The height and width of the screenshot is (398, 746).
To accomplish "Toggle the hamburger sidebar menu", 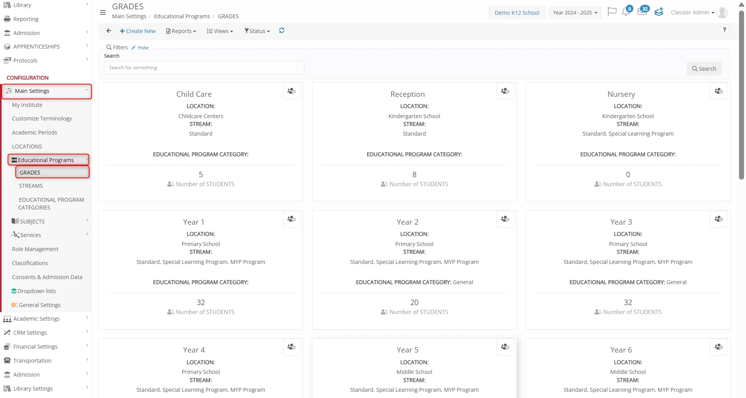I will [x=103, y=12].
